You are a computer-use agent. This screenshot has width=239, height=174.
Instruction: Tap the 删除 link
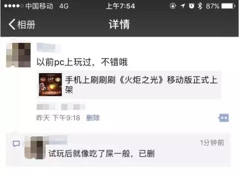[x=93, y=118]
